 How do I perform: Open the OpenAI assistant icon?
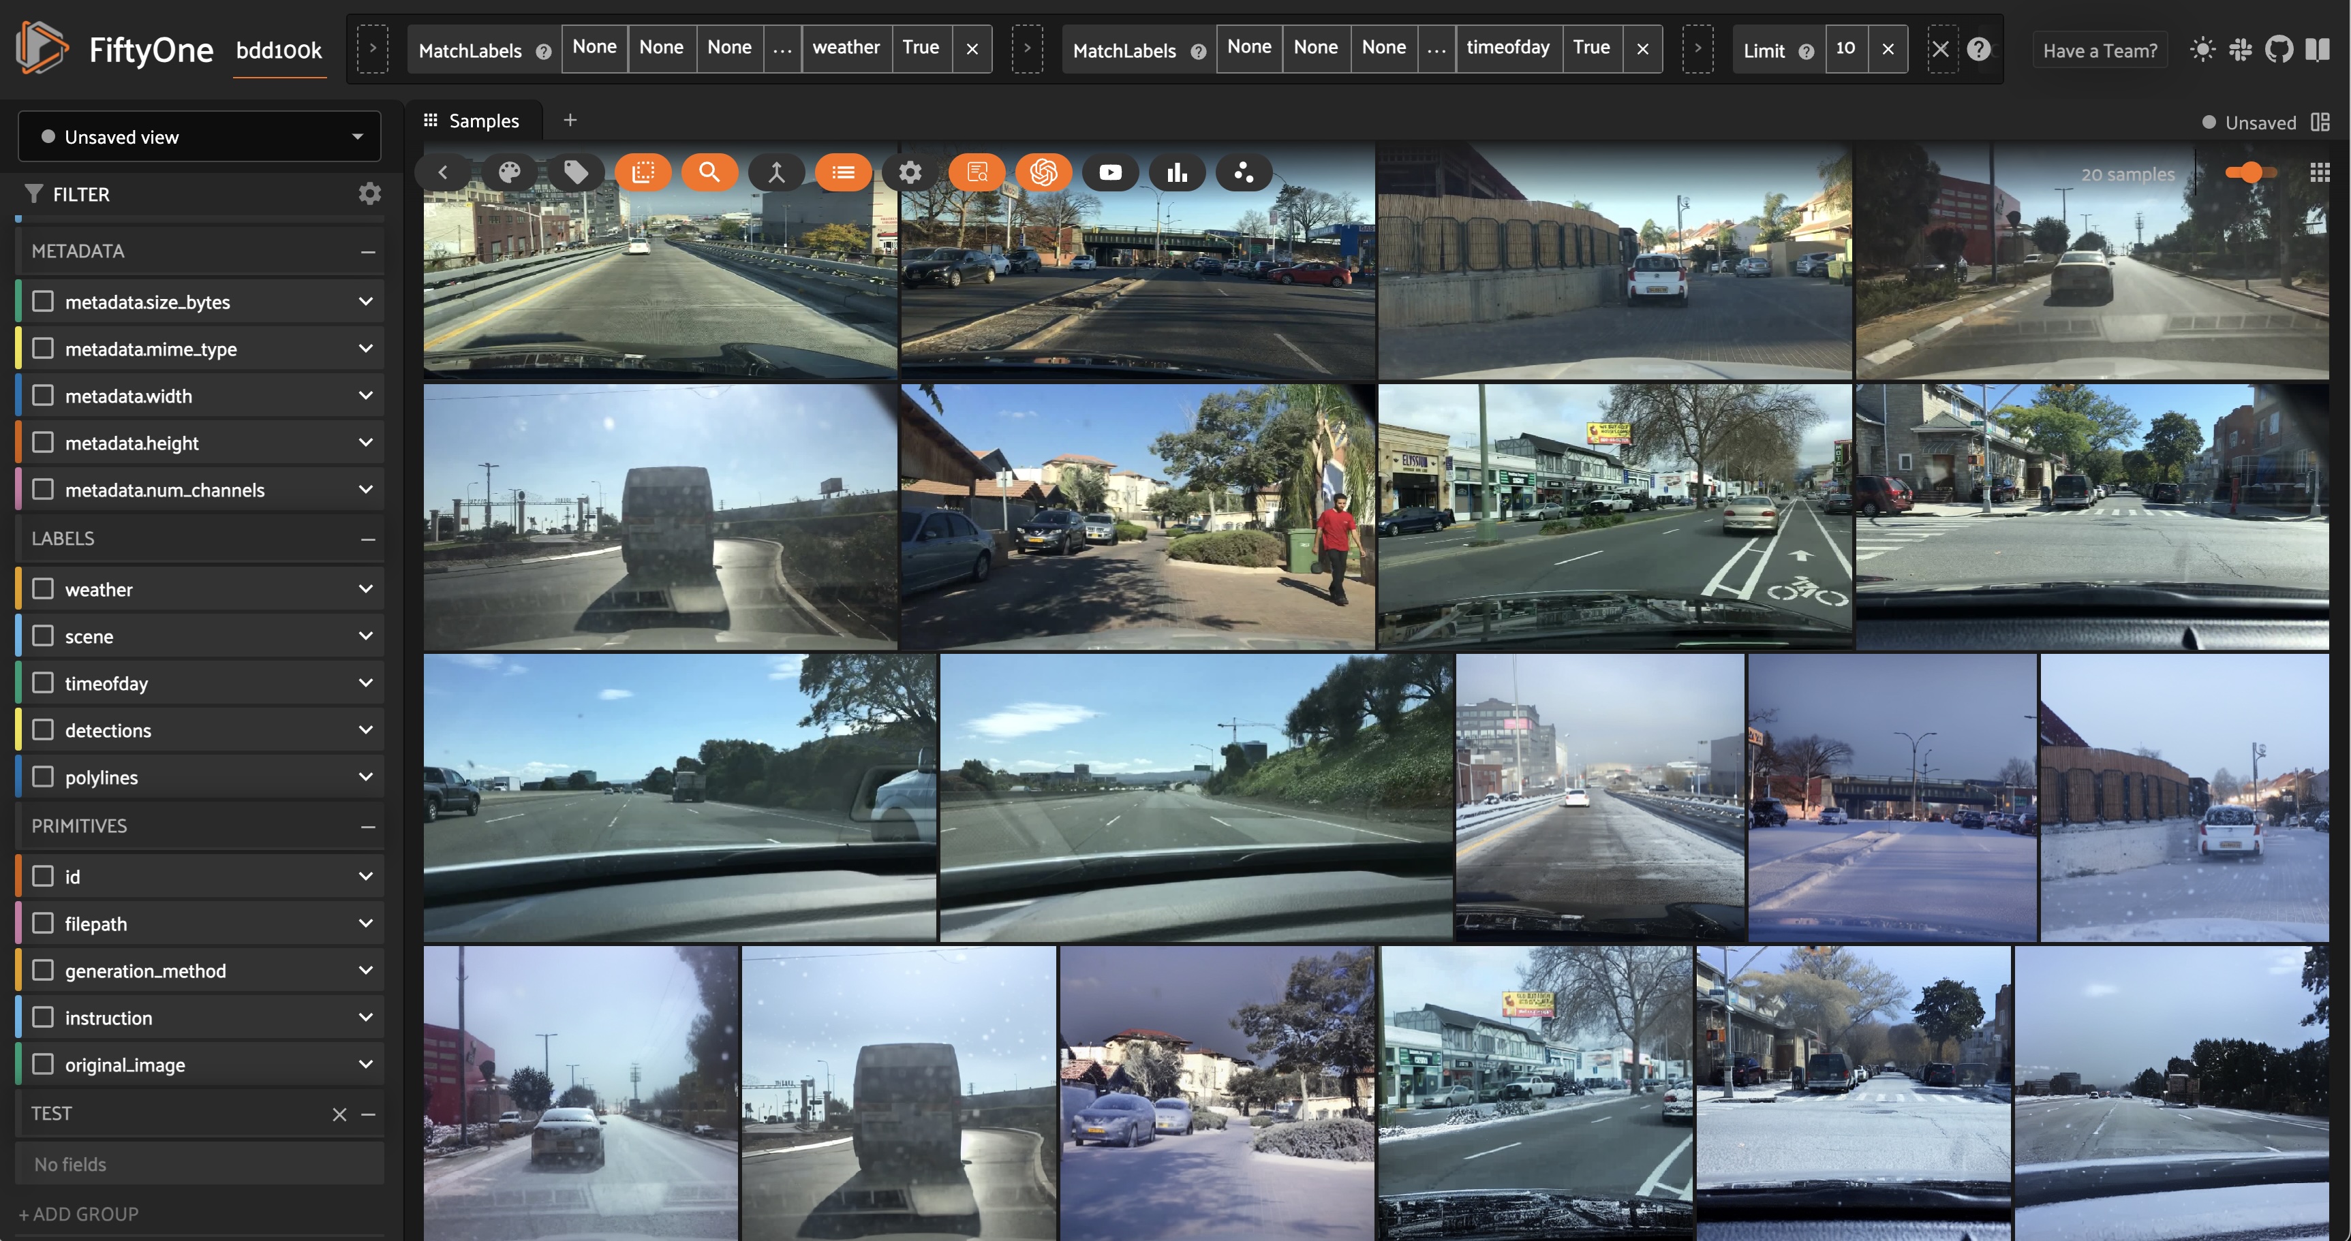(1043, 172)
